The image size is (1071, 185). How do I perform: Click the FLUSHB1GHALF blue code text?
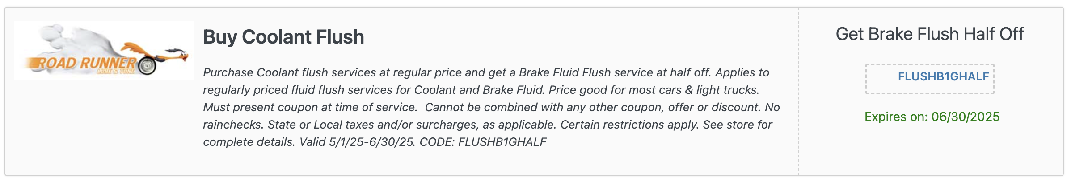pyautogui.click(x=943, y=76)
